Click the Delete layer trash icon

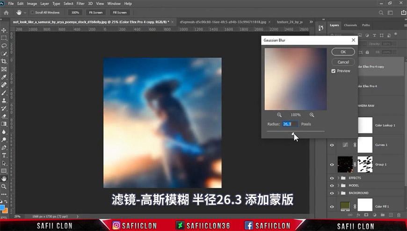399,215
